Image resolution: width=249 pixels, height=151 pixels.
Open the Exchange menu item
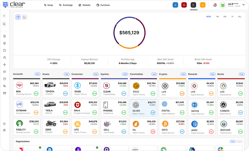click(x=66, y=5)
